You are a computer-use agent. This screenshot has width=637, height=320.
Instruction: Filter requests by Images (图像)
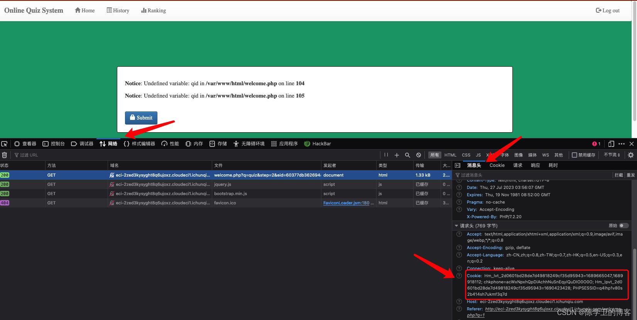coord(519,155)
